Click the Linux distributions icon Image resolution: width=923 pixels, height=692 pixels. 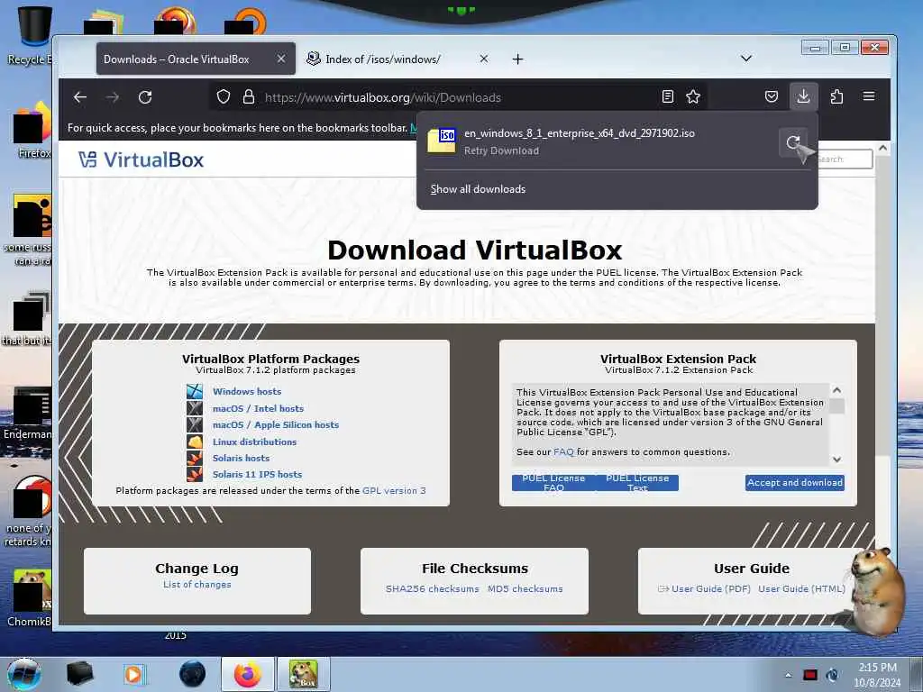(195, 442)
